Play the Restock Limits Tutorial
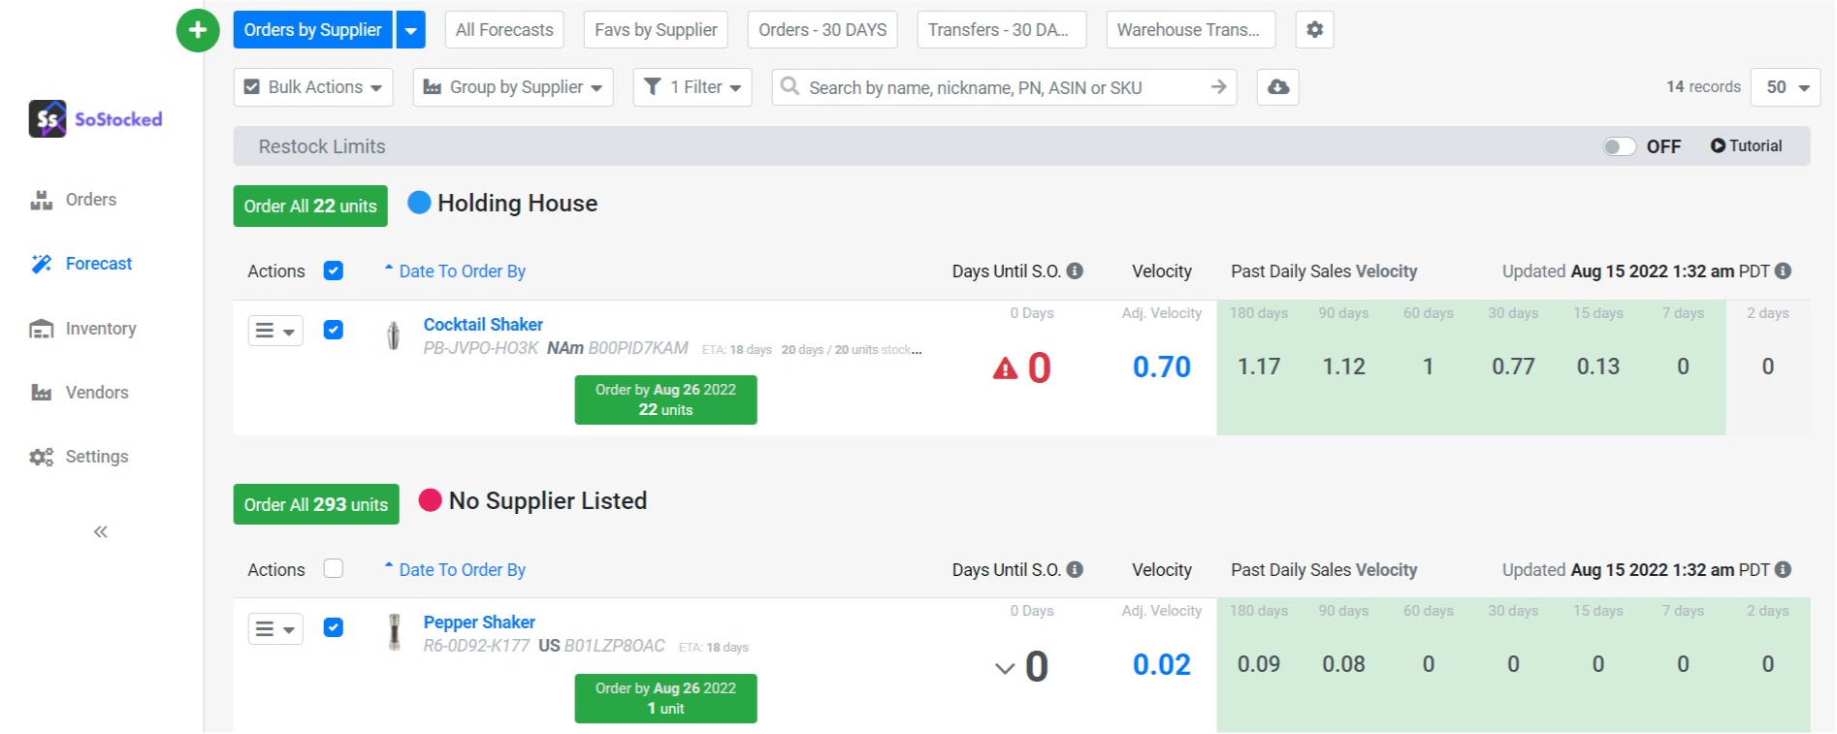 click(1746, 146)
